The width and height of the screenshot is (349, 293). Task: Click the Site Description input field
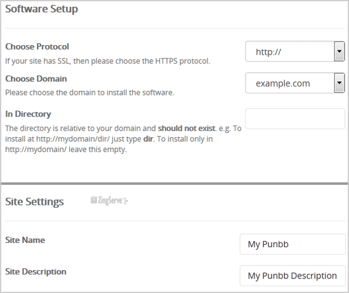(x=293, y=276)
